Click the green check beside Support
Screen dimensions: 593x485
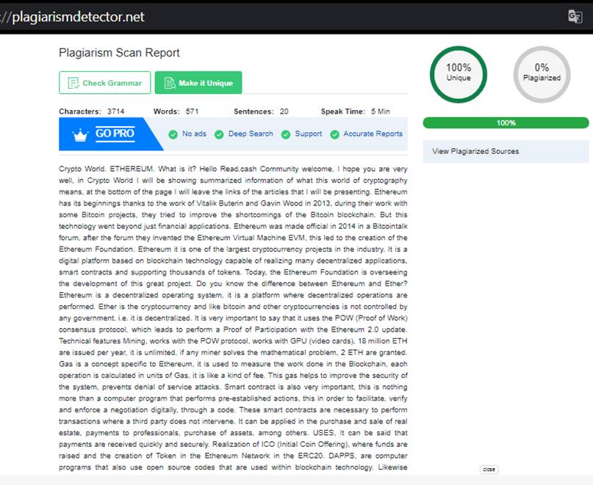pyautogui.click(x=286, y=134)
